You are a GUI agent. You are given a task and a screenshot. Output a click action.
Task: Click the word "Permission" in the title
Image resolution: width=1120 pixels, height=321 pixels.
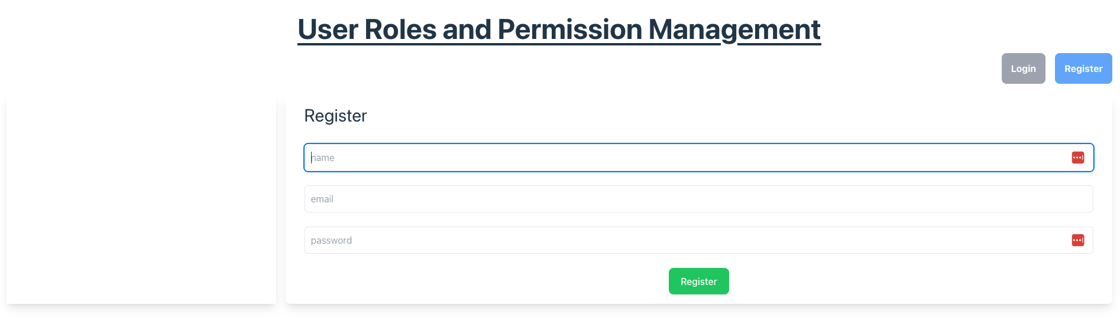coord(569,30)
